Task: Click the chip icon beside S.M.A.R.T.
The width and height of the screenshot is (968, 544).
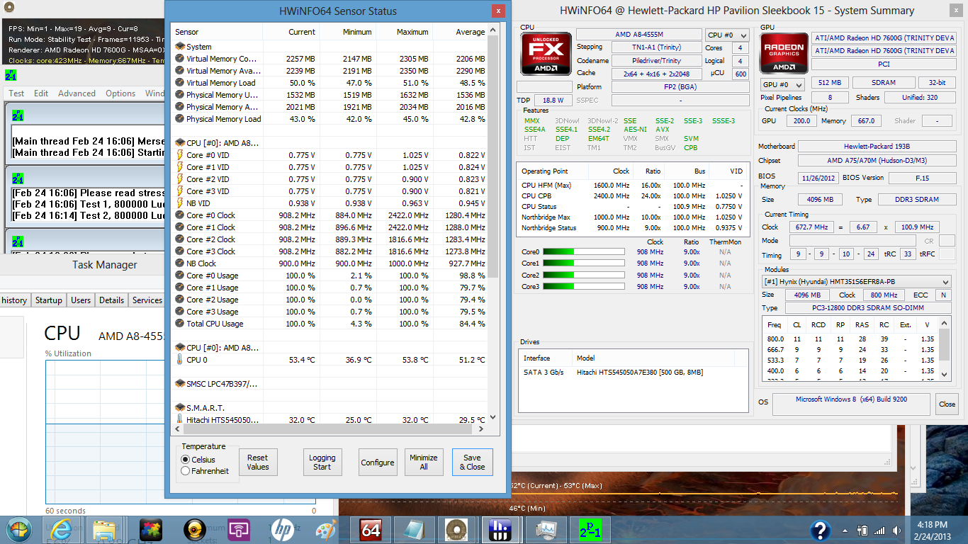Action: pos(179,408)
